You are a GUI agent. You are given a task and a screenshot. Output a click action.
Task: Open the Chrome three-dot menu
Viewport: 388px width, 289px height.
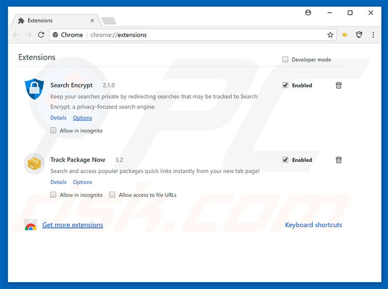click(373, 35)
